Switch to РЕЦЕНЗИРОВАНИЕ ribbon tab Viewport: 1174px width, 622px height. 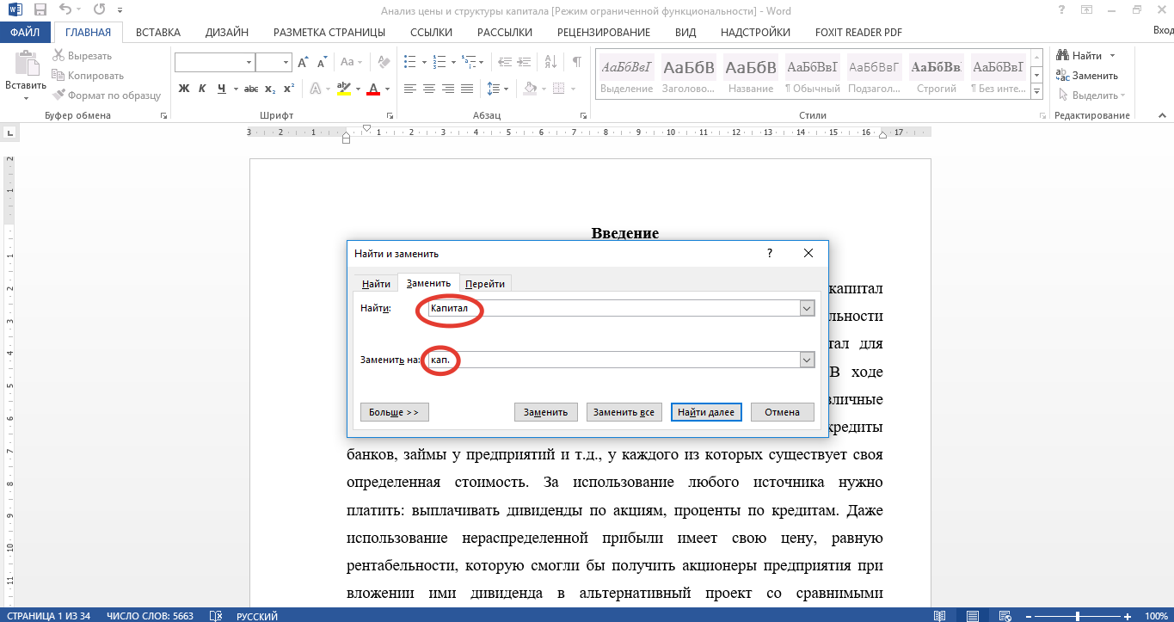tap(604, 33)
